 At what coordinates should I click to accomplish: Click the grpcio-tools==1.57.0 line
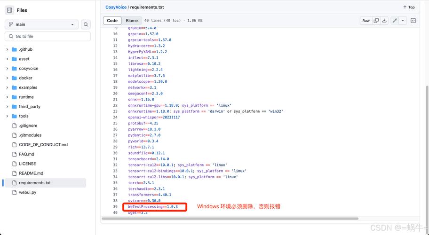click(150, 40)
